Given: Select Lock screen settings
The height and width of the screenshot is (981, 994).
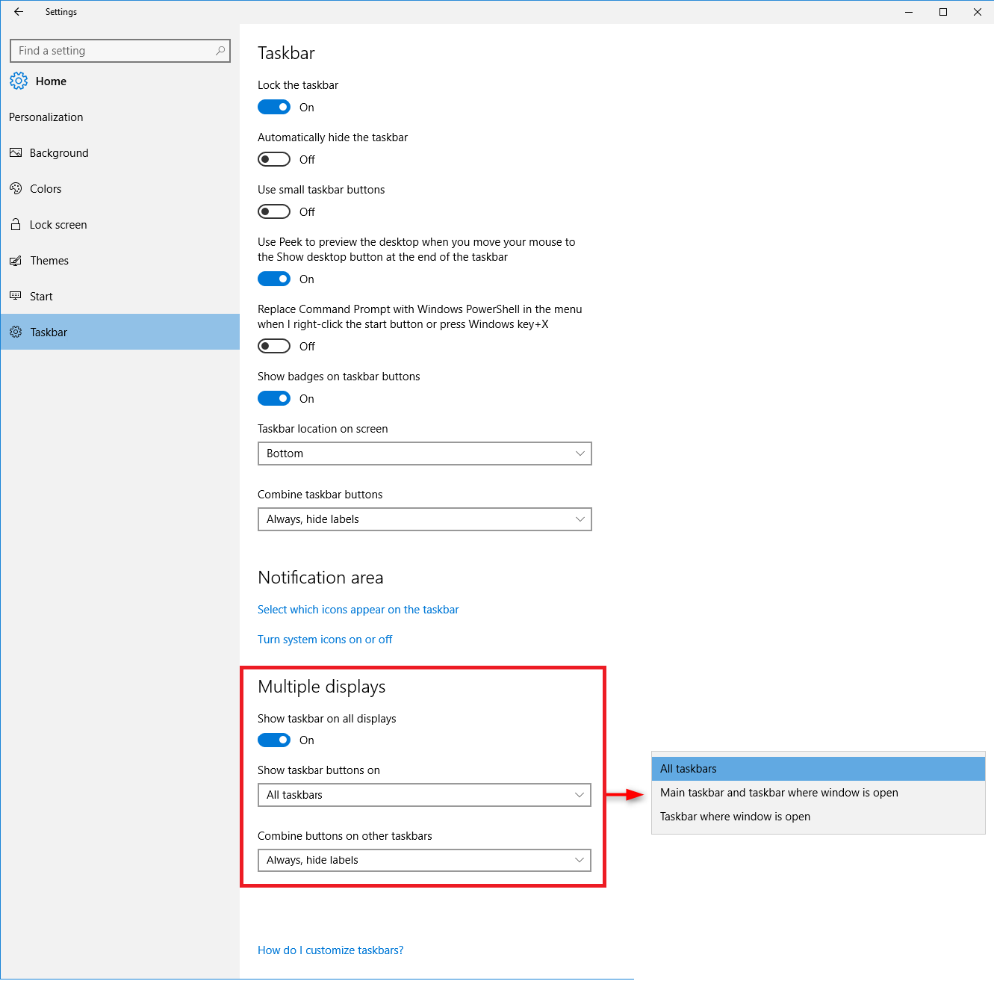Looking at the screenshot, I should click(58, 224).
